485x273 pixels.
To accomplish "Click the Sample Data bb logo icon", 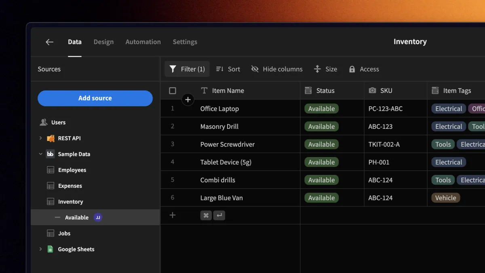I will 51,154.
